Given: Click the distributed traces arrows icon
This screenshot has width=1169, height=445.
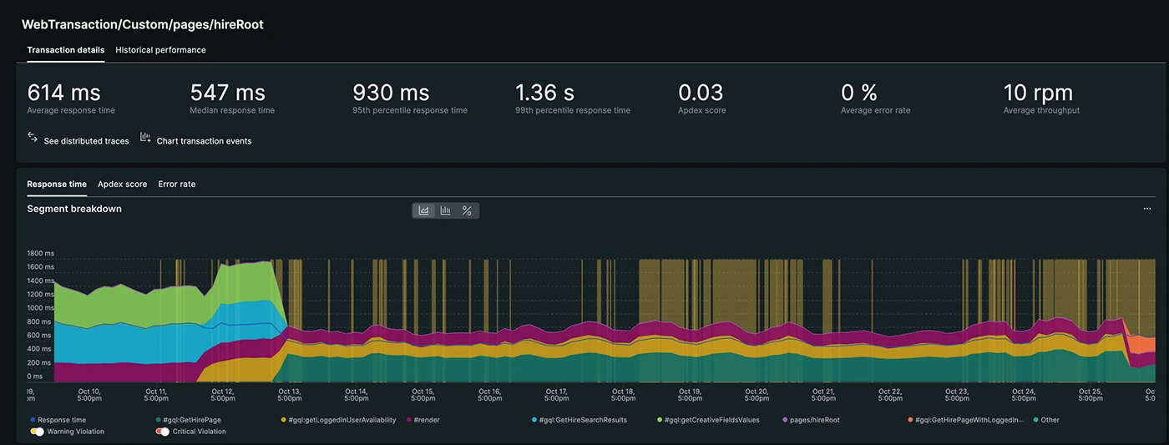Looking at the screenshot, I should coord(33,137).
